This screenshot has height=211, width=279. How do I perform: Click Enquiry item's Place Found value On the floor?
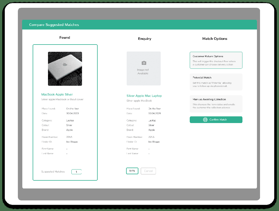coord(155,109)
